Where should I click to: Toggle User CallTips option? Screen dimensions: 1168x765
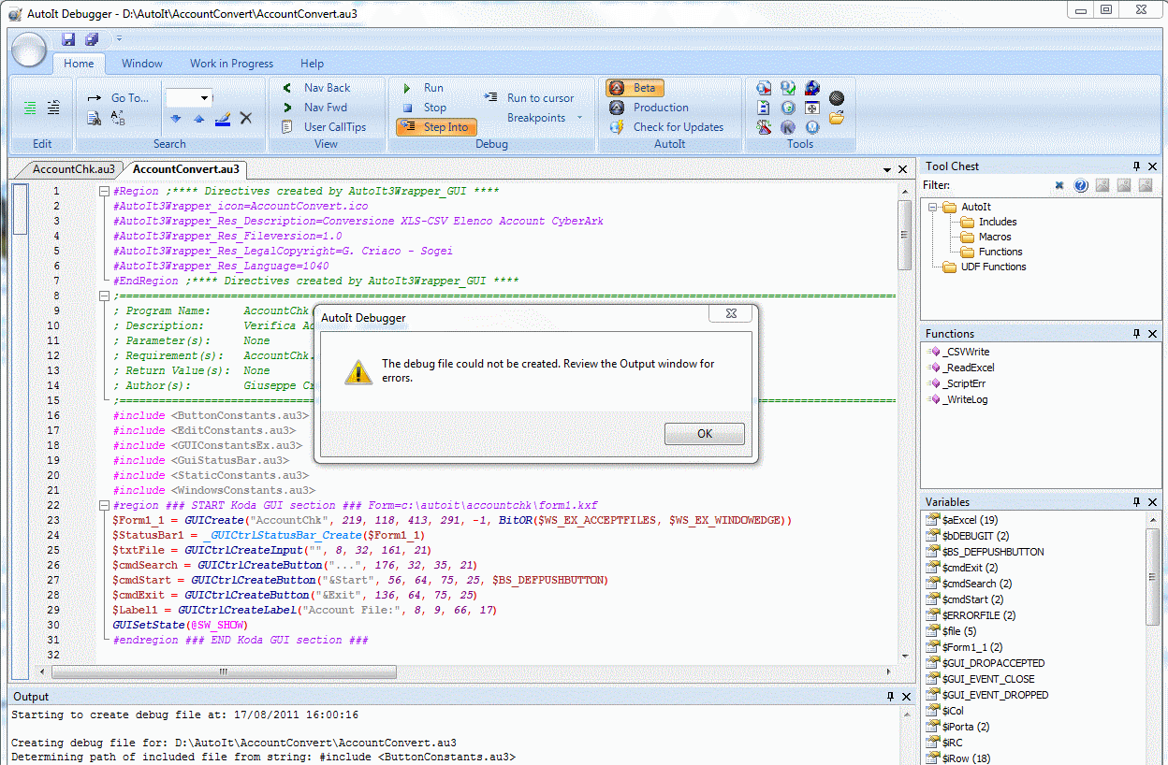pyautogui.click(x=324, y=127)
